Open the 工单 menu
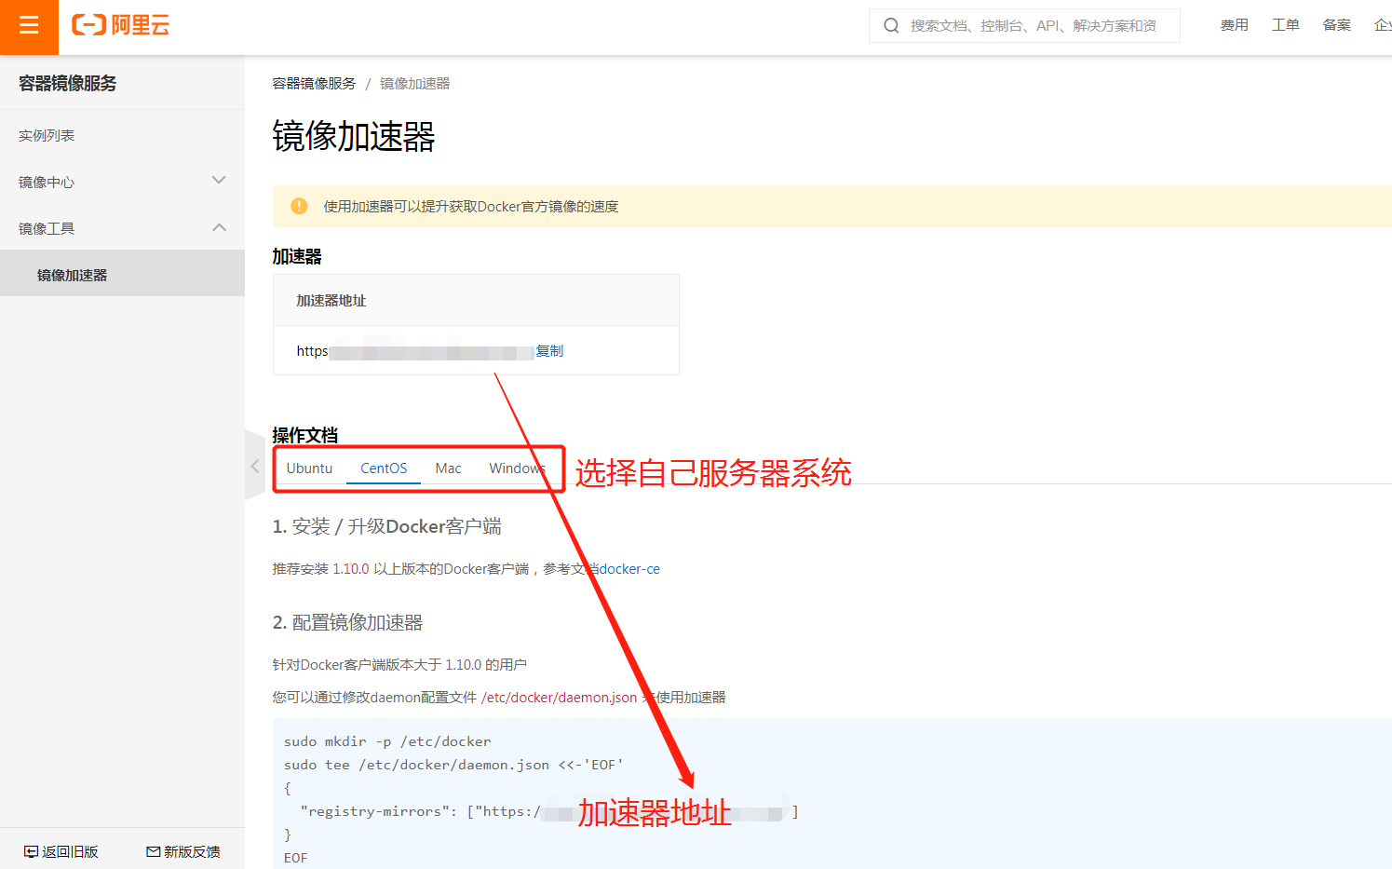Viewport: 1392px width, 869px height. pyautogui.click(x=1286, y=25)
